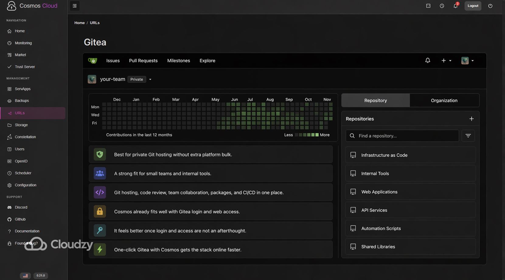
Task: Switch to the Organization tab
Action: click(444, 100)
